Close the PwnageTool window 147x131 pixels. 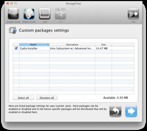[x=8, y=3]
